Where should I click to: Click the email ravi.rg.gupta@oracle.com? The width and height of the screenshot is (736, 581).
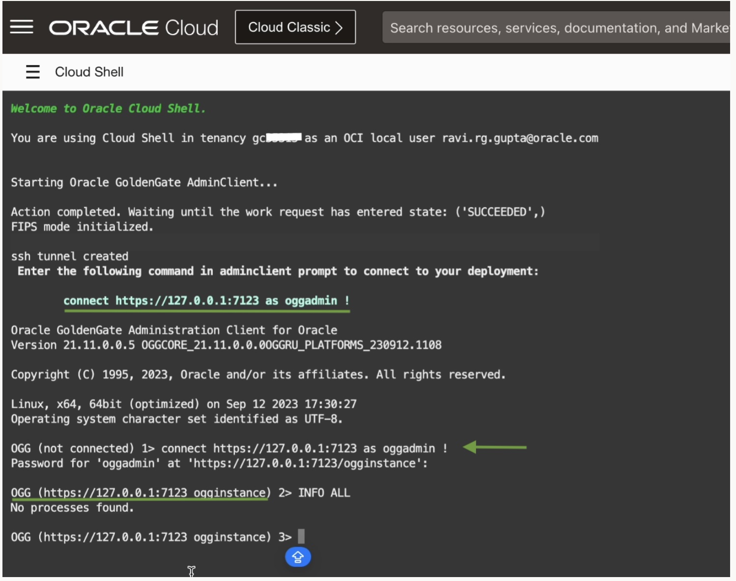click(x=520, y=138)
